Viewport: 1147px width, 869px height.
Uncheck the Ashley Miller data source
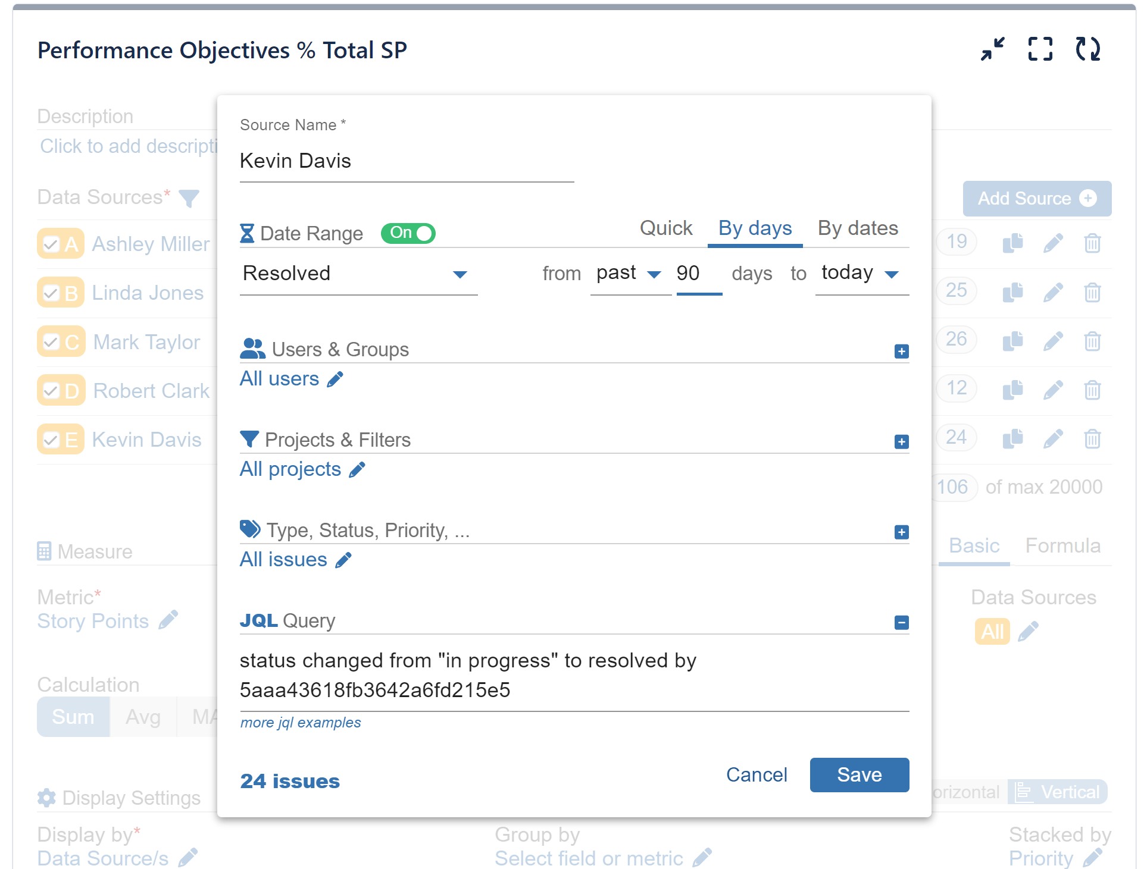(52, 243)
